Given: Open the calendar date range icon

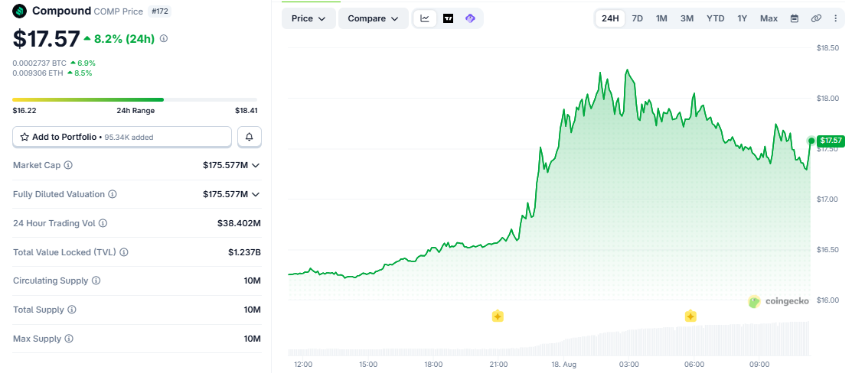Looking at the screenshot, I should pyautogui.click(x=795, y=18).
